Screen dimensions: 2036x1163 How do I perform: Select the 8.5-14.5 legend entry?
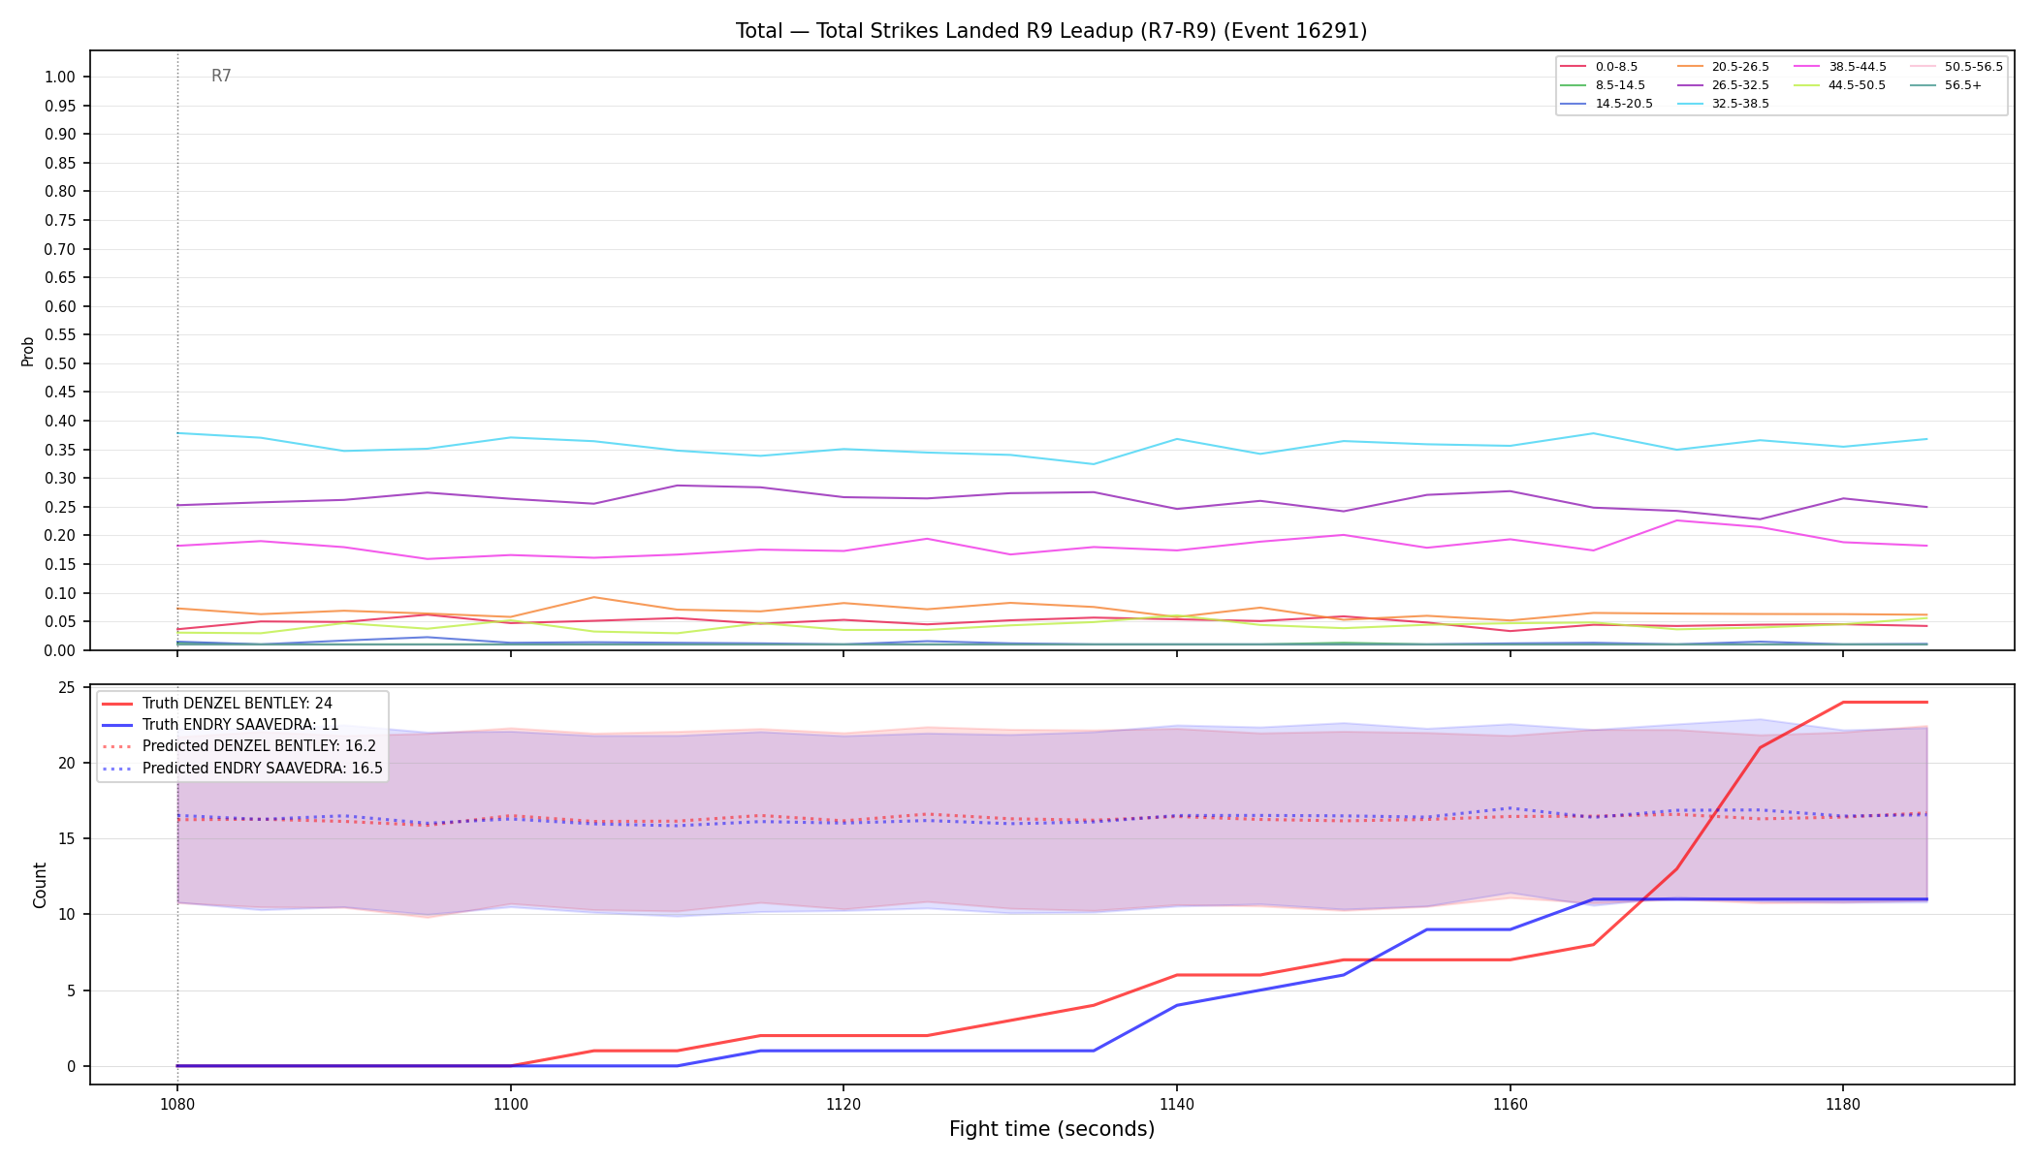[1604, 85]
